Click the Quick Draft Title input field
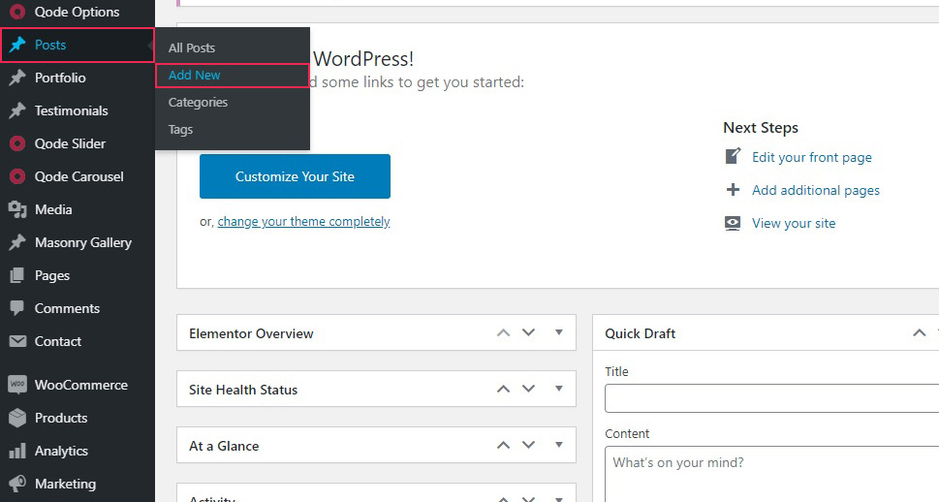Image resolution: width=939 pixels, height=502 pixels. (772, 398)
